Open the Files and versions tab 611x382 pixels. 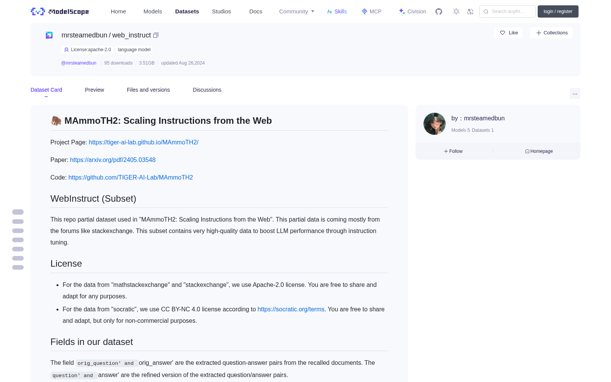[148, 90]
